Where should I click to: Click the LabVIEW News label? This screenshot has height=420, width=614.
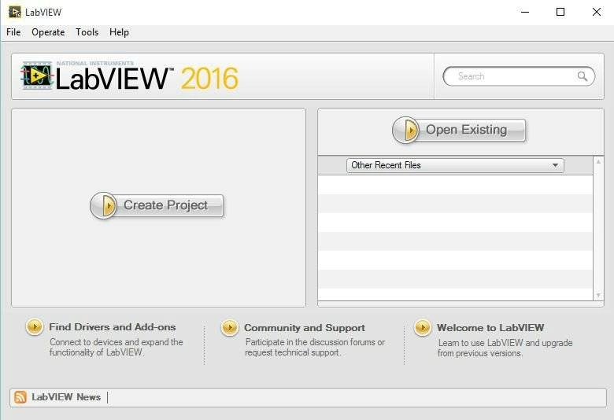click(x=66, y=397)
